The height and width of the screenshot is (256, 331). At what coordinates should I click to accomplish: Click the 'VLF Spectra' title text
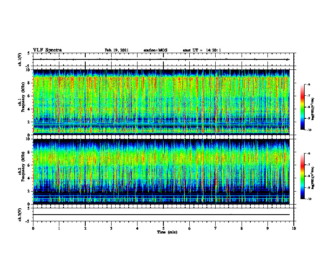tap(47, 50)
